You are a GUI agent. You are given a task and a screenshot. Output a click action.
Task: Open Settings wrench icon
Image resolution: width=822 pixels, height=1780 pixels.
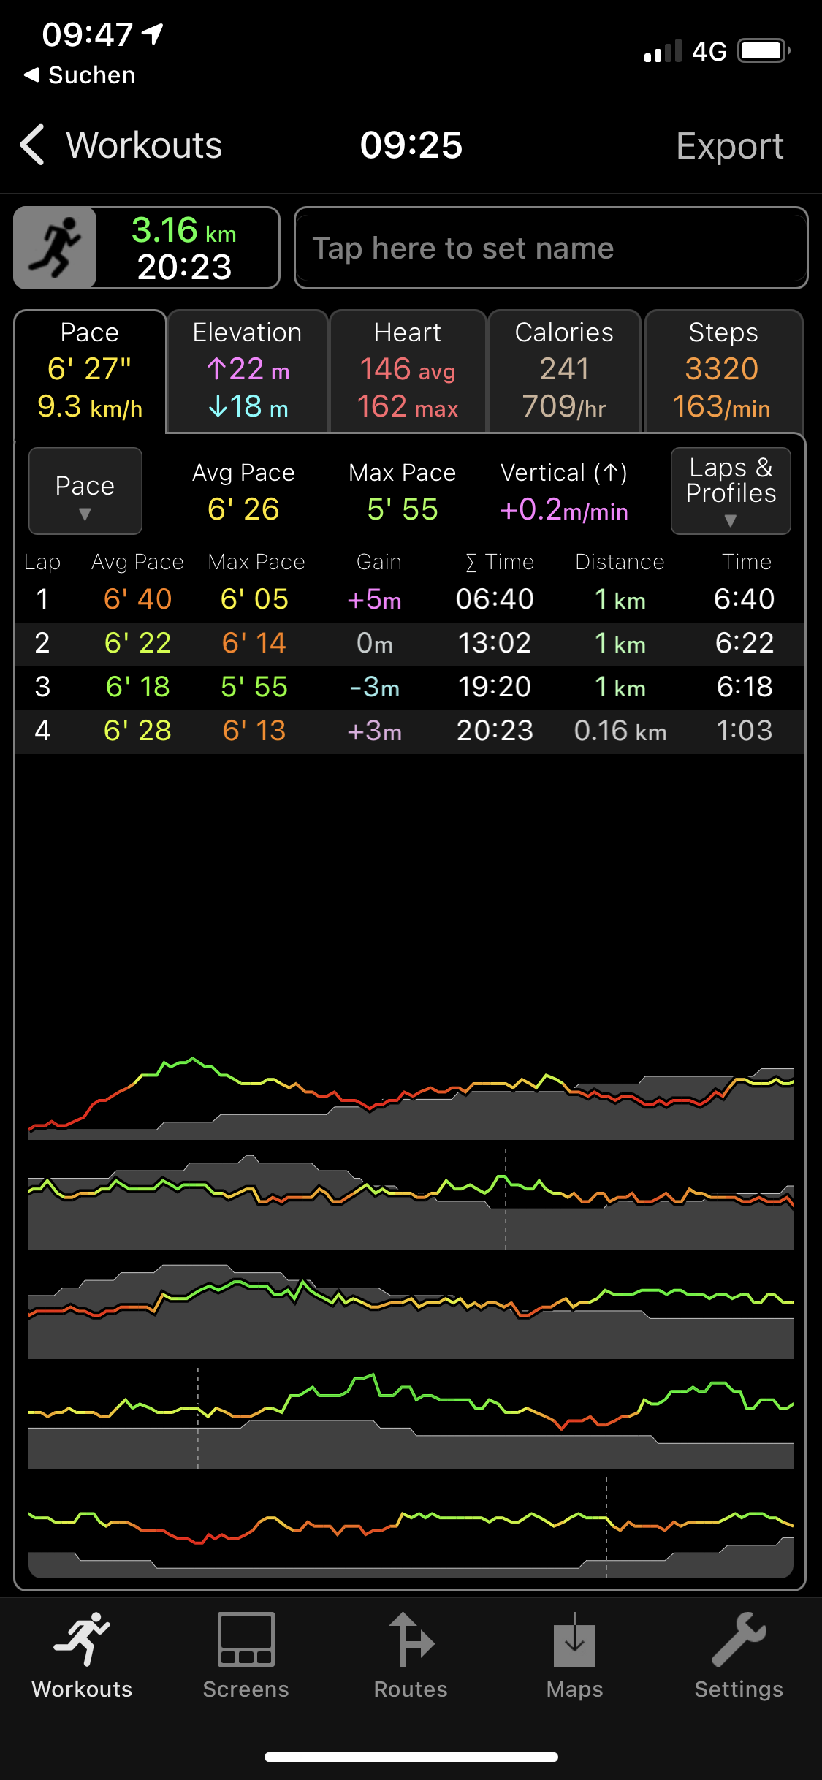point(738,1639)
